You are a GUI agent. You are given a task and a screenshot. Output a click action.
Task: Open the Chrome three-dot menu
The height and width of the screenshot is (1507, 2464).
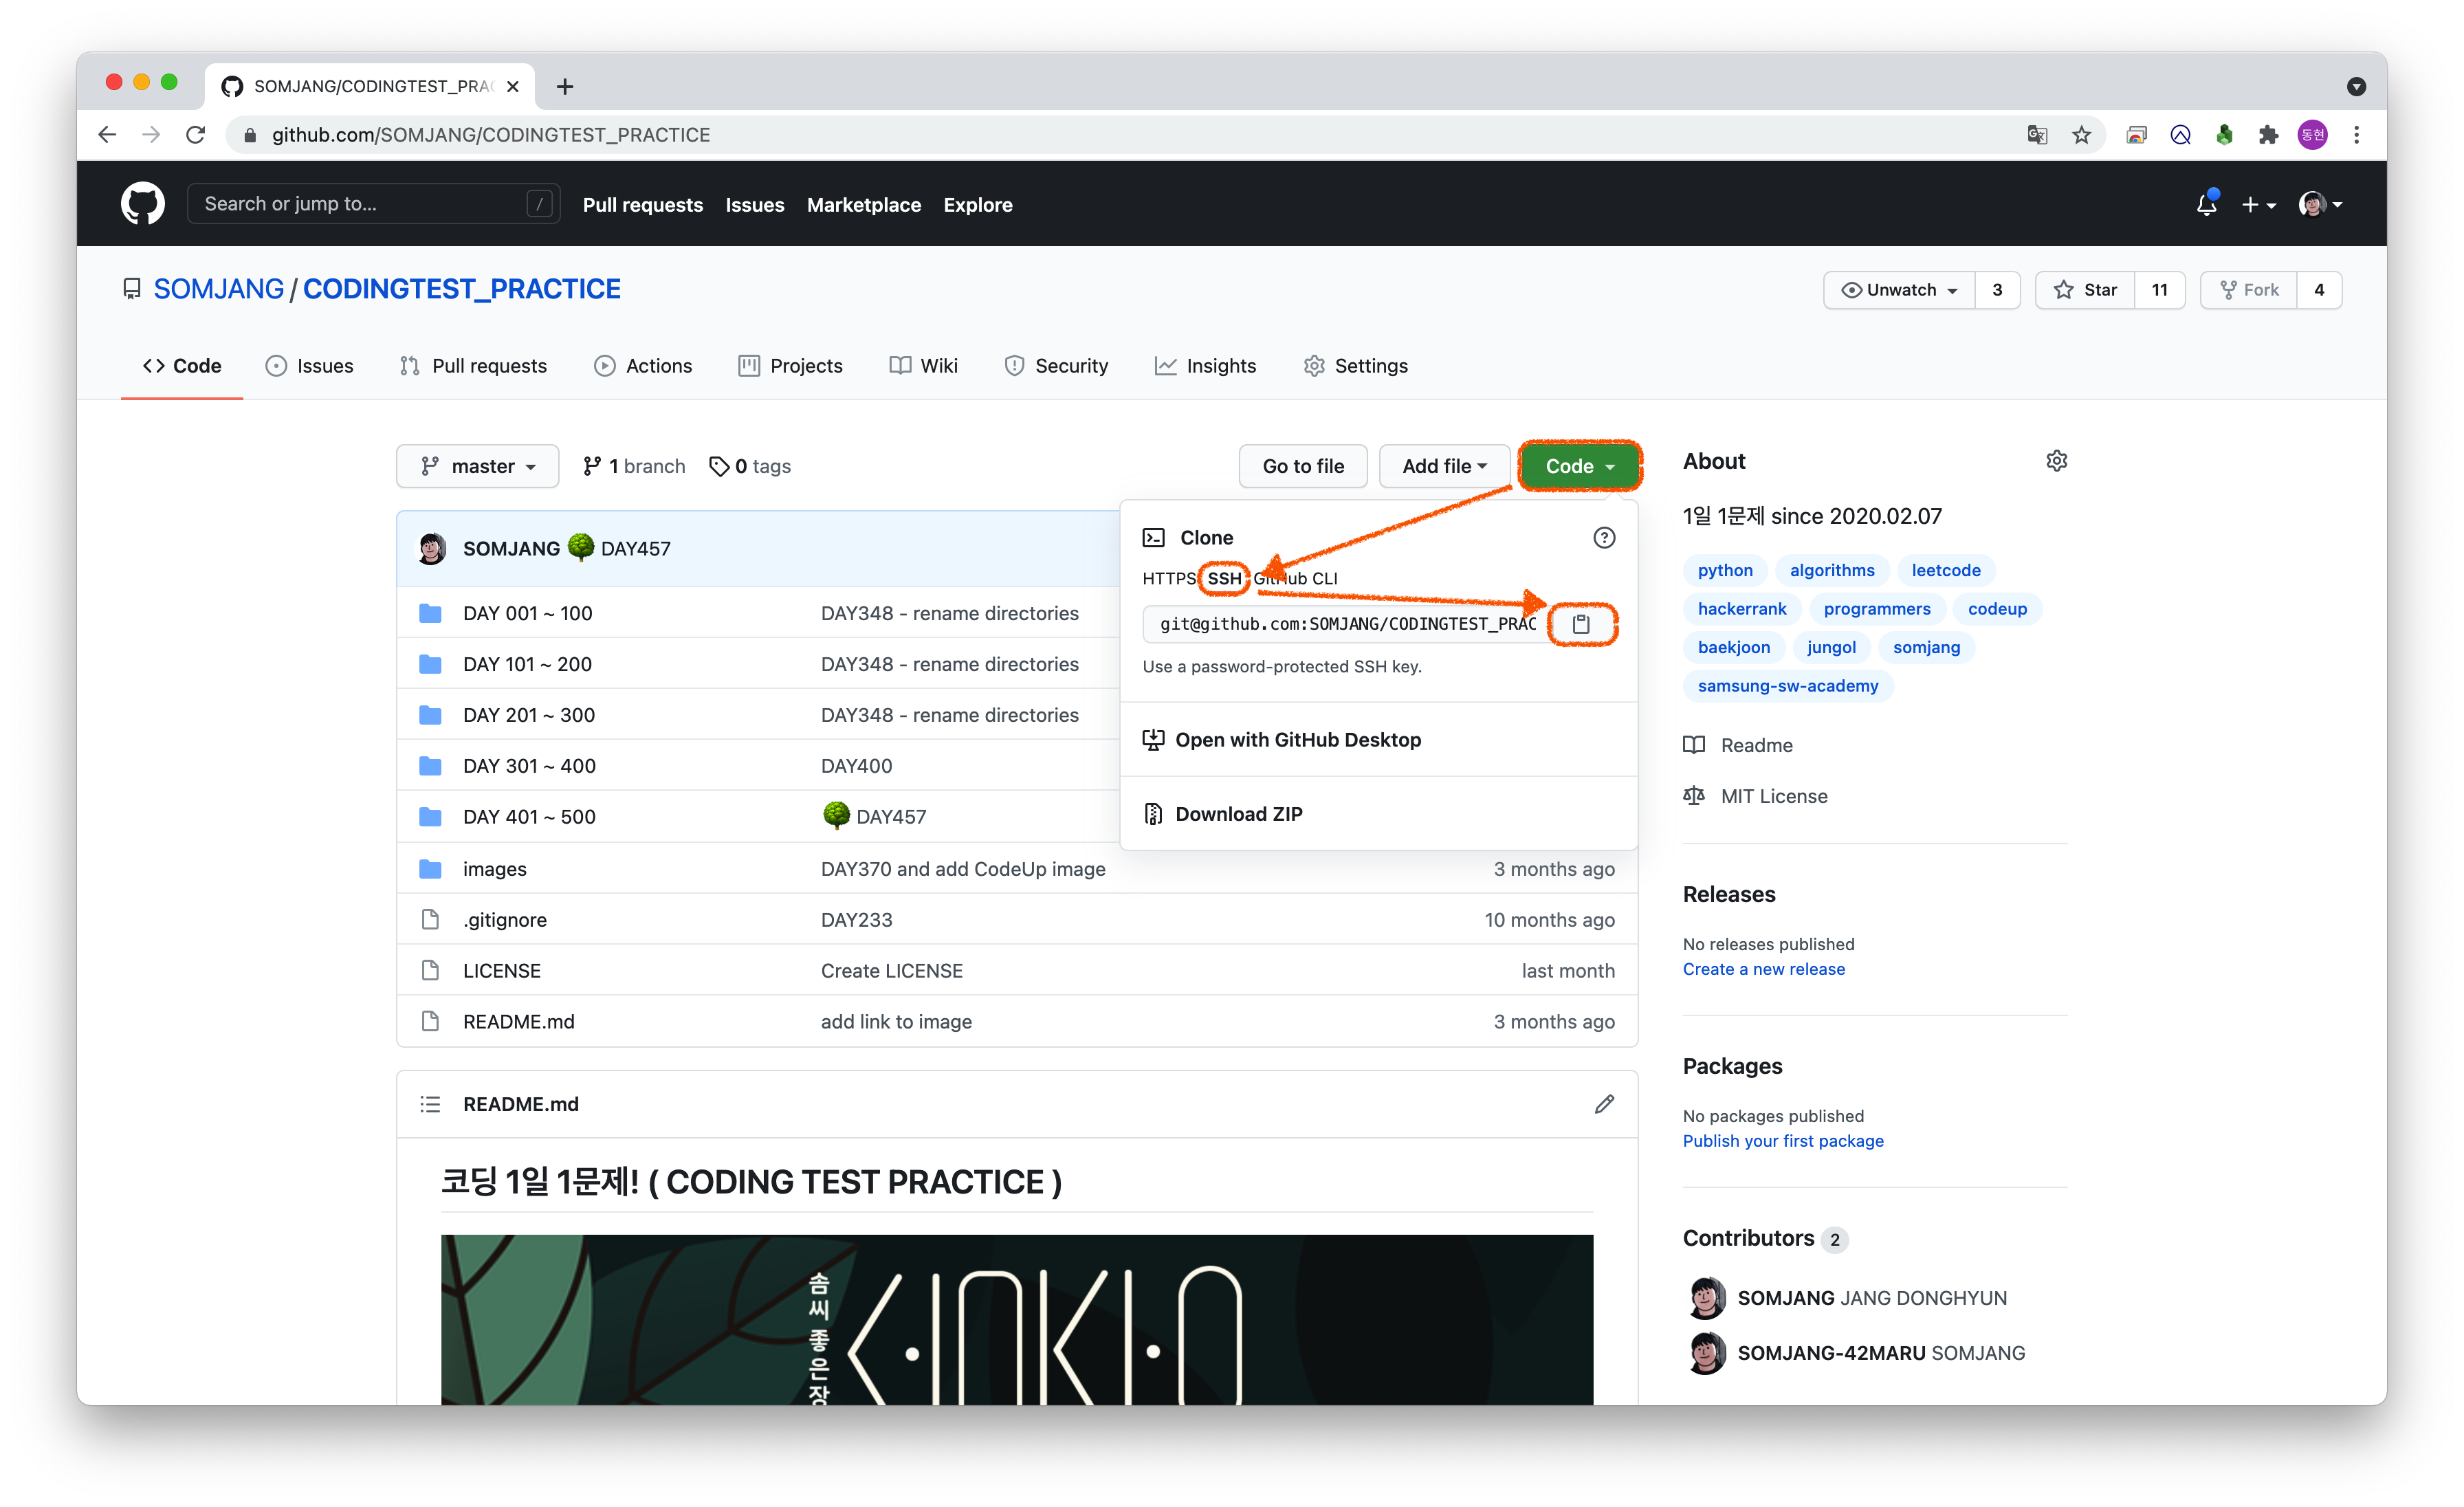(x=2357, y=135)
